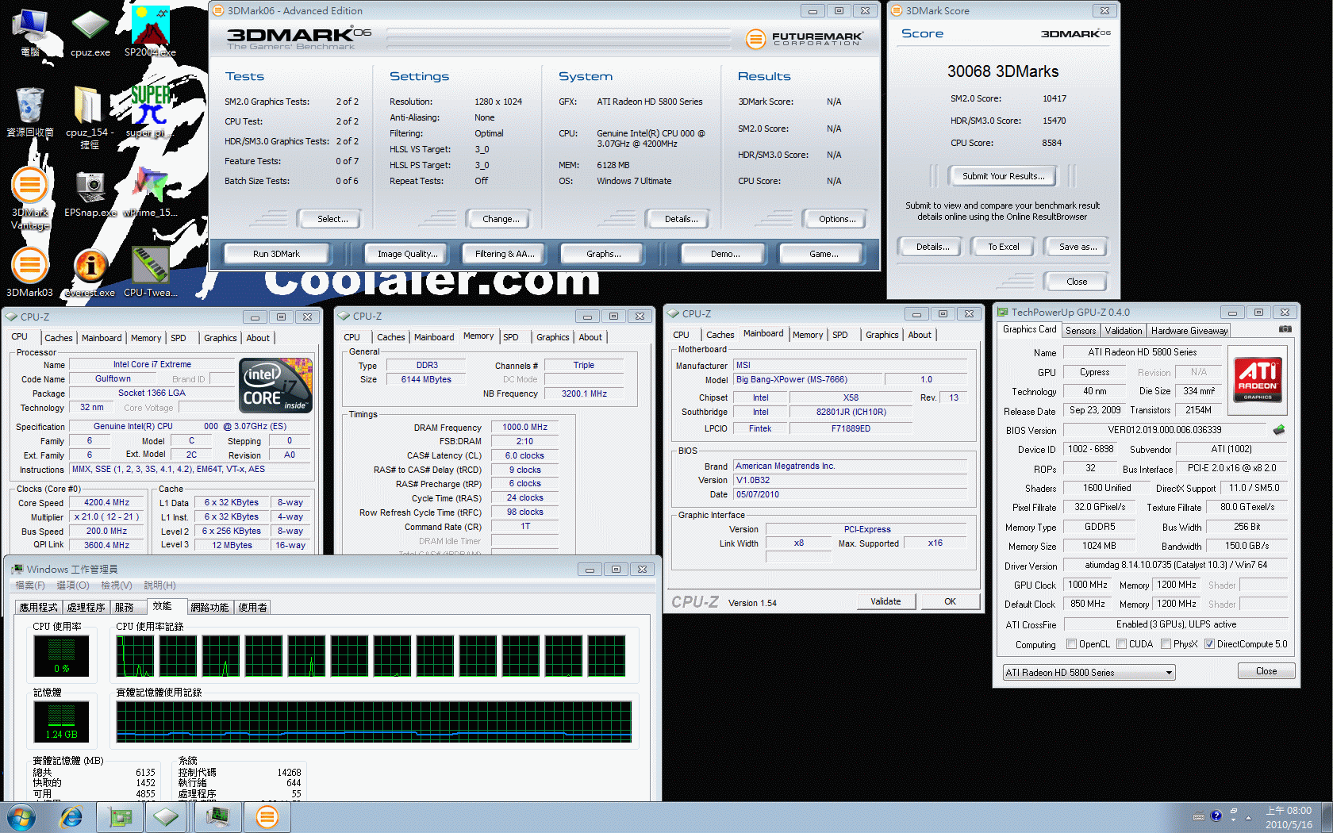Click the Core Speed value 4200.4 MHz

pyautogui.click(x=106, y=503)
